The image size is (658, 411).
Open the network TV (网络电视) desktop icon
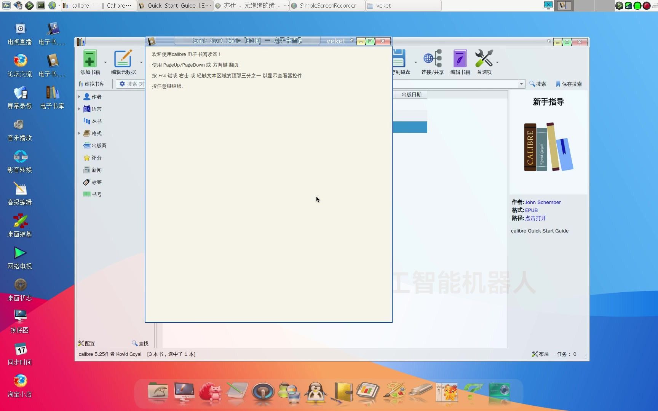[20, 258]
